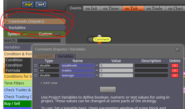Click the Comment block's top connector
This screenshot has height=109, width=185.
tap(99, 36)
